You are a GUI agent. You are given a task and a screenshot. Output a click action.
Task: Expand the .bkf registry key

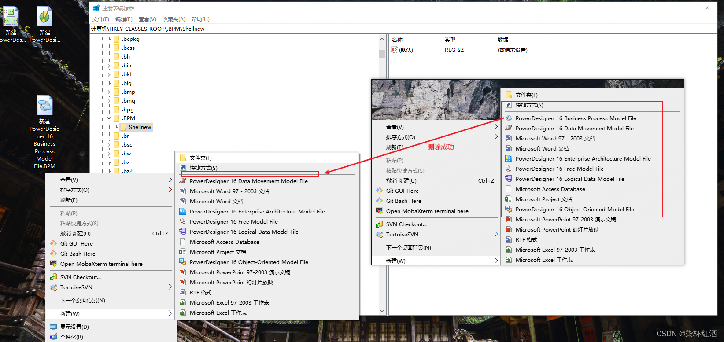point(109,74)
